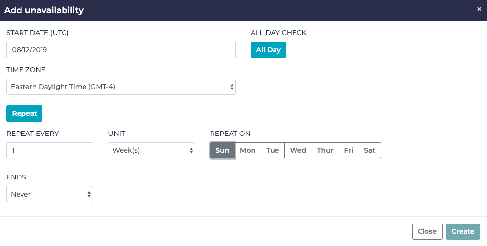Enable Tue in the Repeat On group
This screenshot has width=487, height=246.
point(273,150)
